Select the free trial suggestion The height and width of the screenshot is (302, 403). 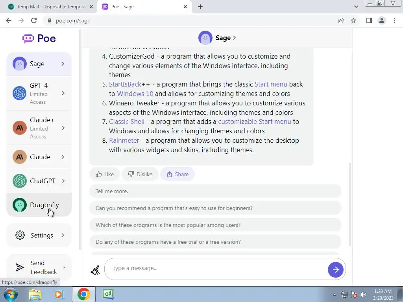(x=215, y=242)
